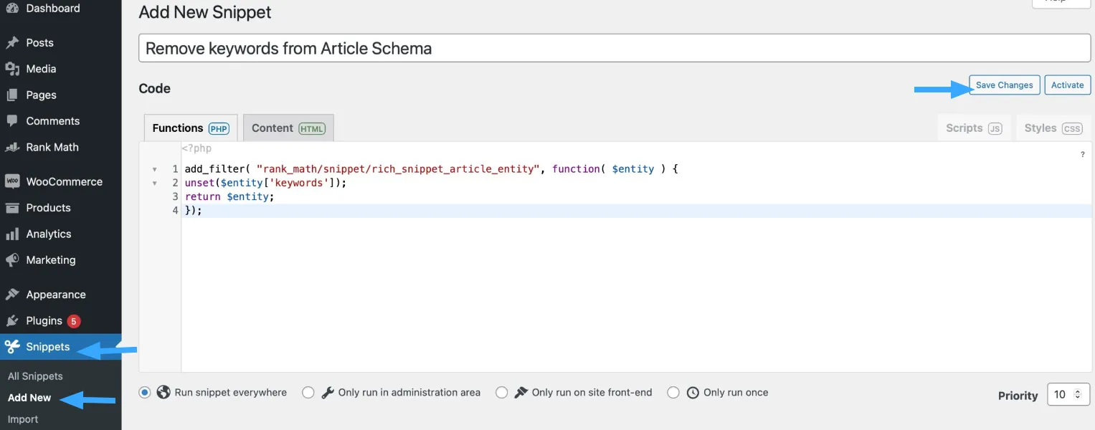Open the Products menu item
Image resolution: width=1095 pixels, height=430 pixels.
61,208
